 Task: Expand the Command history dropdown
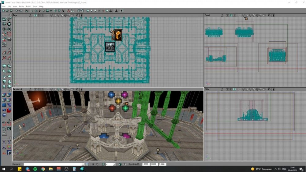pos(83,164)
